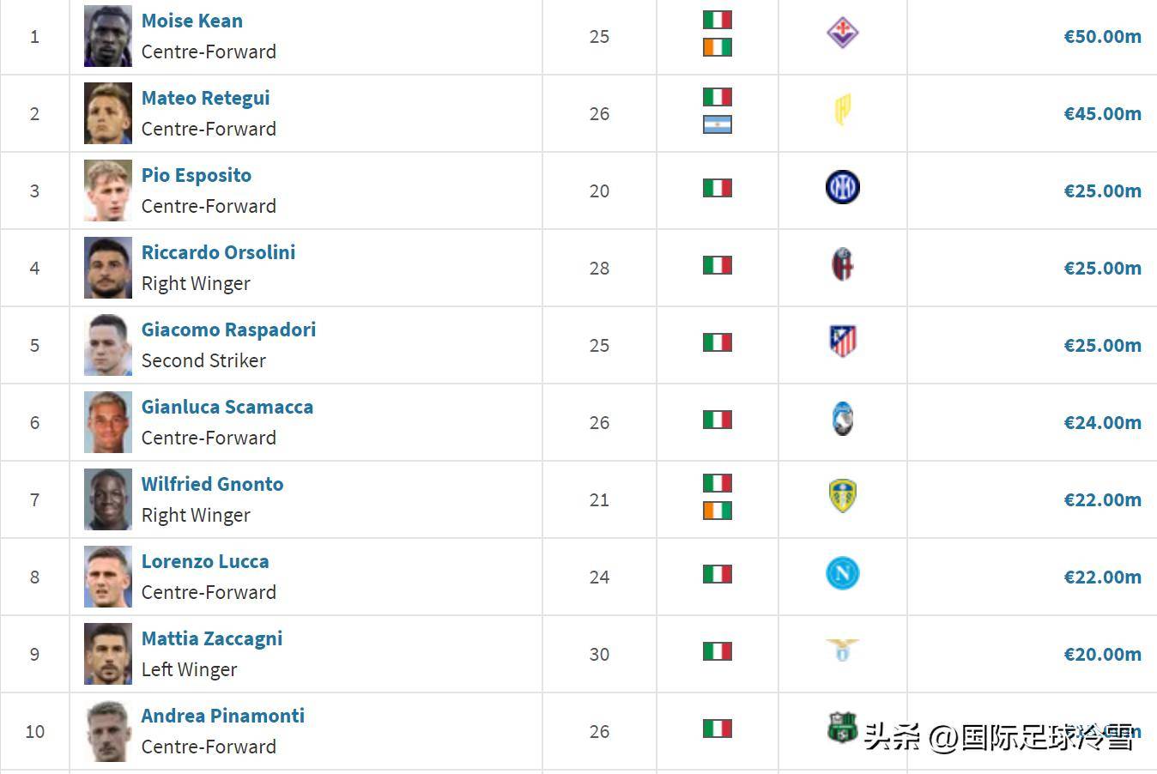Click Wilfried Gnonto's portrait thumbnail
Image resolution: width=1157 pixels, height=774 pixels.
tap(108, 499)
